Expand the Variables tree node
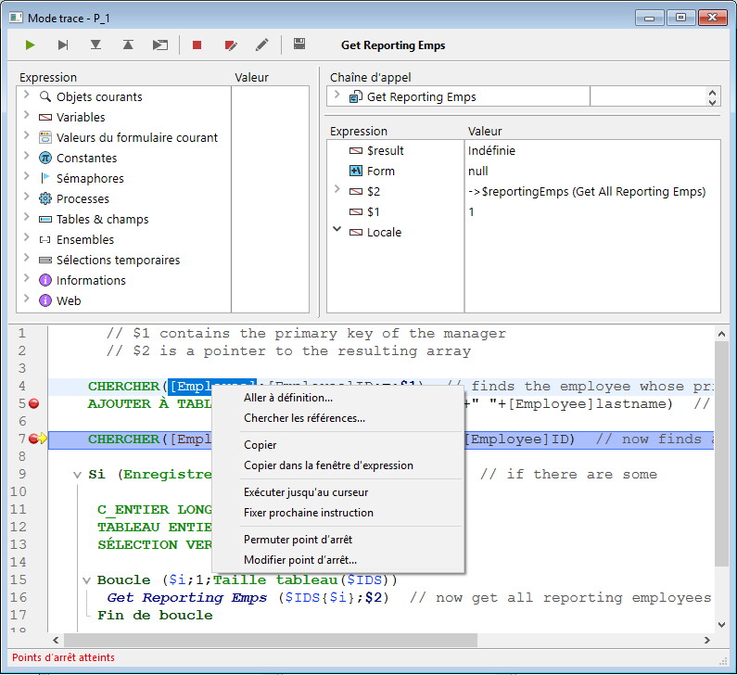Viewport: 737px width, 675px height. (x=26, y=117)
